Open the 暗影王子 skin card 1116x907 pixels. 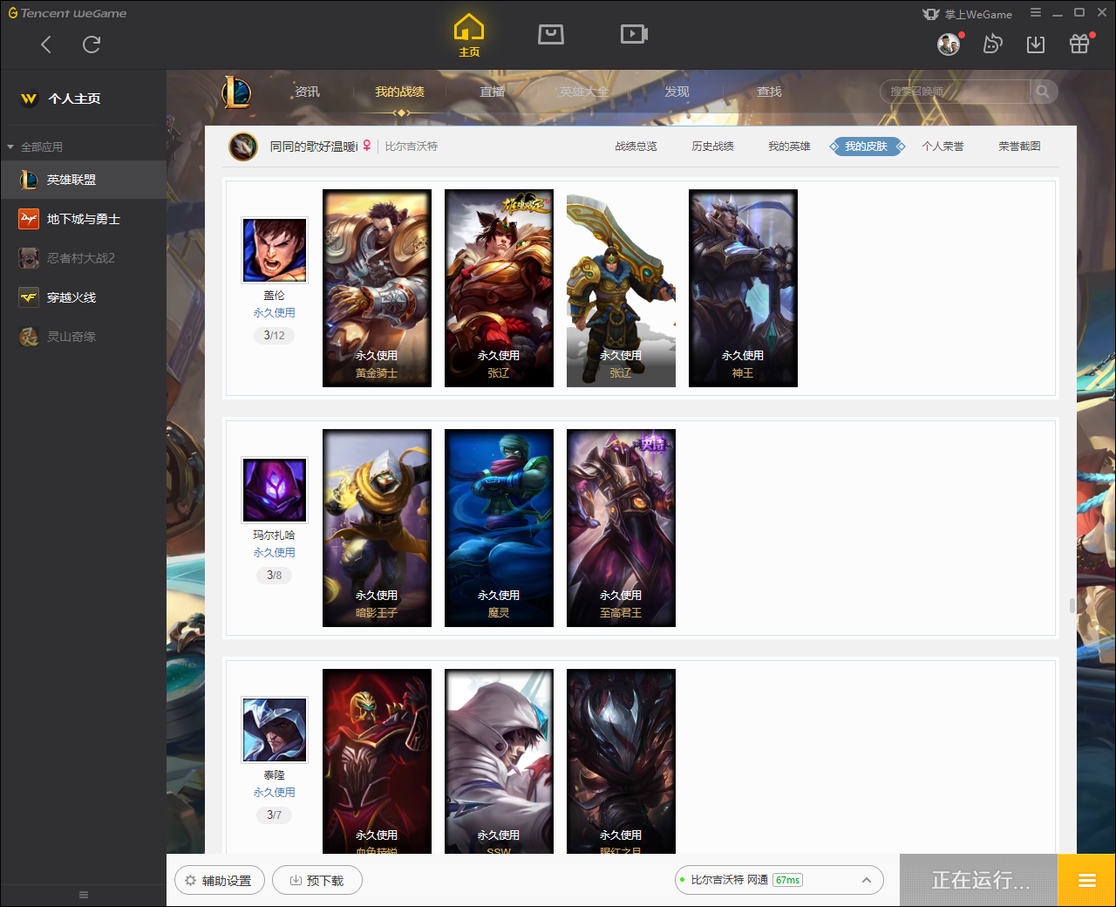point(377,528)
